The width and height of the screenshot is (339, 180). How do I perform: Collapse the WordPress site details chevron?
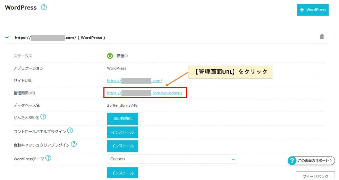7,37
